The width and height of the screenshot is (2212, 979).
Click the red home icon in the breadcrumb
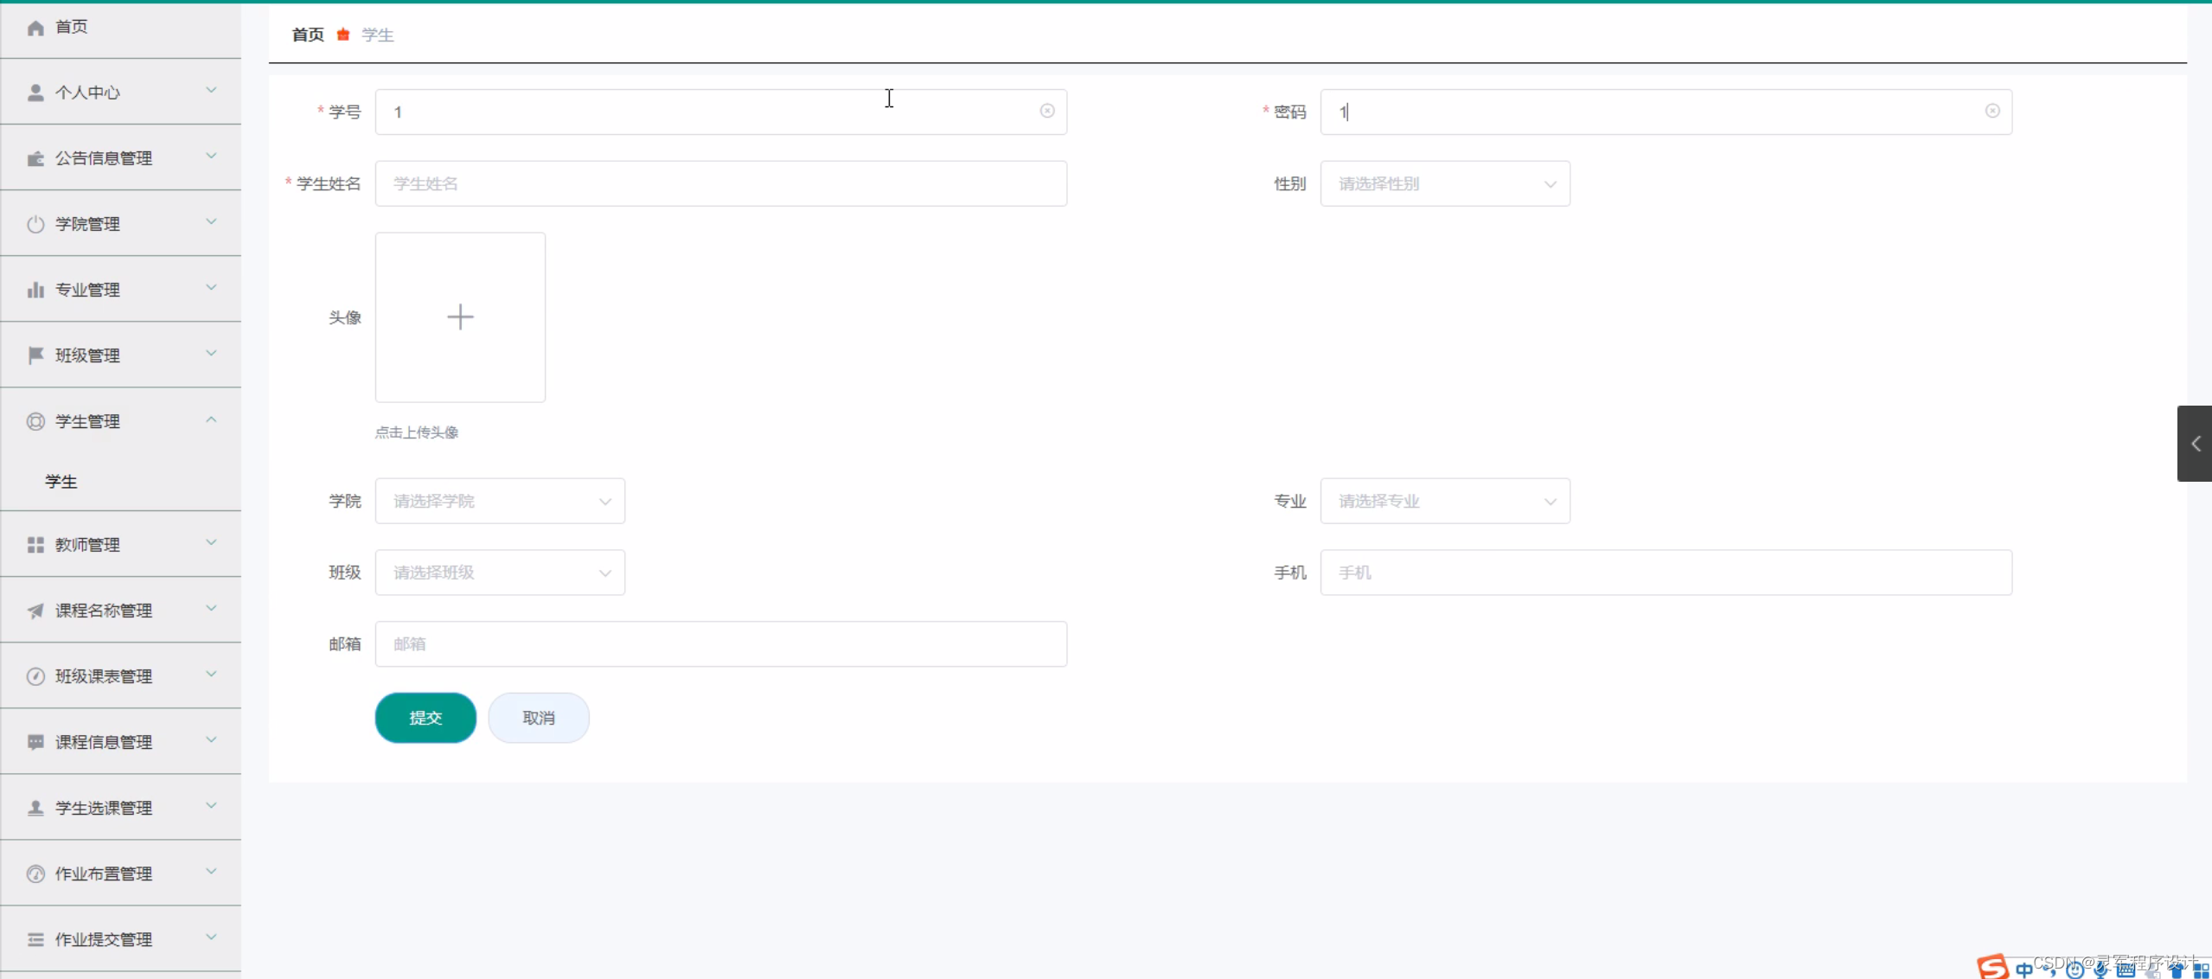[343, 35]
